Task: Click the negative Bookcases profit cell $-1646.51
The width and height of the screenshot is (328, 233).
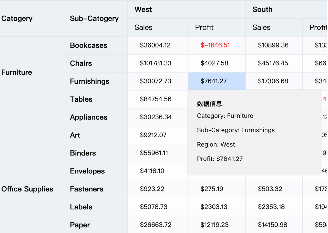Action: coord(215,45)
